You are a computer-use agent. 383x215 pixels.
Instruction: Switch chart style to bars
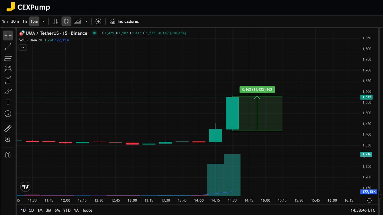[x=55, y=21]
